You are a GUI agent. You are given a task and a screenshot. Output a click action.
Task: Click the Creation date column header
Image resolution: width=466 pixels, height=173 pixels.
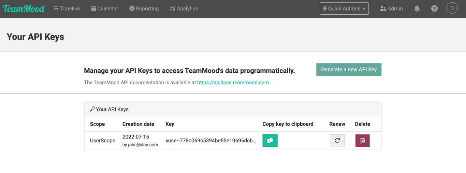[x=138, y=124]
